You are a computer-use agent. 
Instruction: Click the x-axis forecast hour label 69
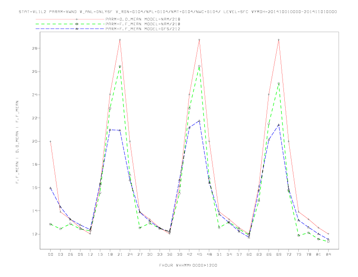coord(279,254)
